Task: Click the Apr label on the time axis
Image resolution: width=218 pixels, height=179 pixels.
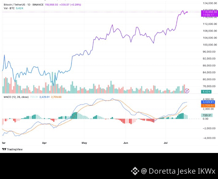Action: [44, 143]
